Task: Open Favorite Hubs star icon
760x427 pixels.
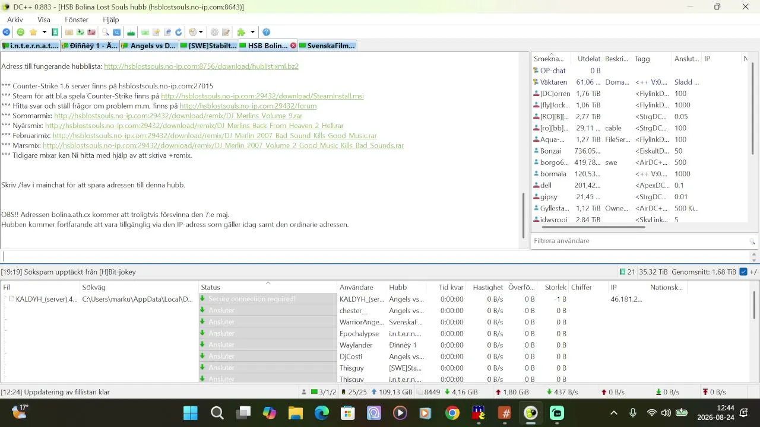Action: tap(33, 32)
